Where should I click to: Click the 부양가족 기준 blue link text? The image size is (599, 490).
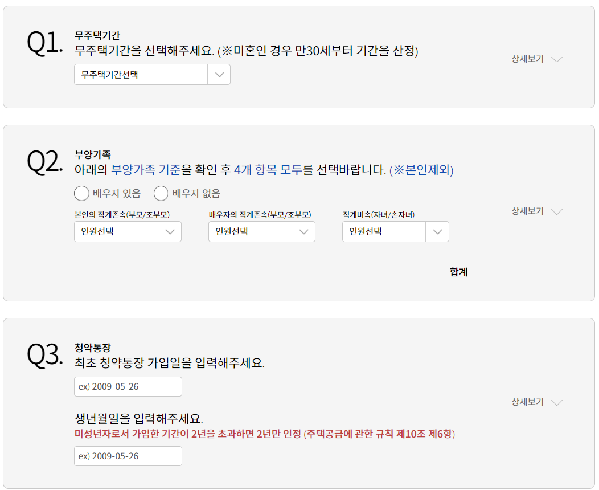pos(146,169)
